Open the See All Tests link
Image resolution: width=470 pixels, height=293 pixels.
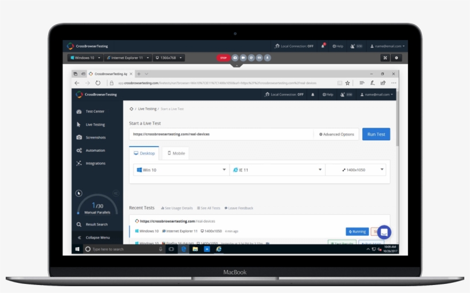(x=209, y=208)
